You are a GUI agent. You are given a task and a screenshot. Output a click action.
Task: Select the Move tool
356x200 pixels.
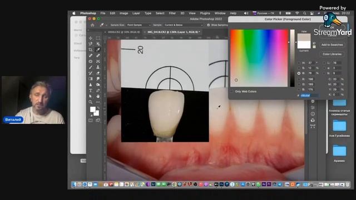[91, 38]
